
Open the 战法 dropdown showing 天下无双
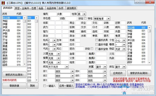click(58, 67)
